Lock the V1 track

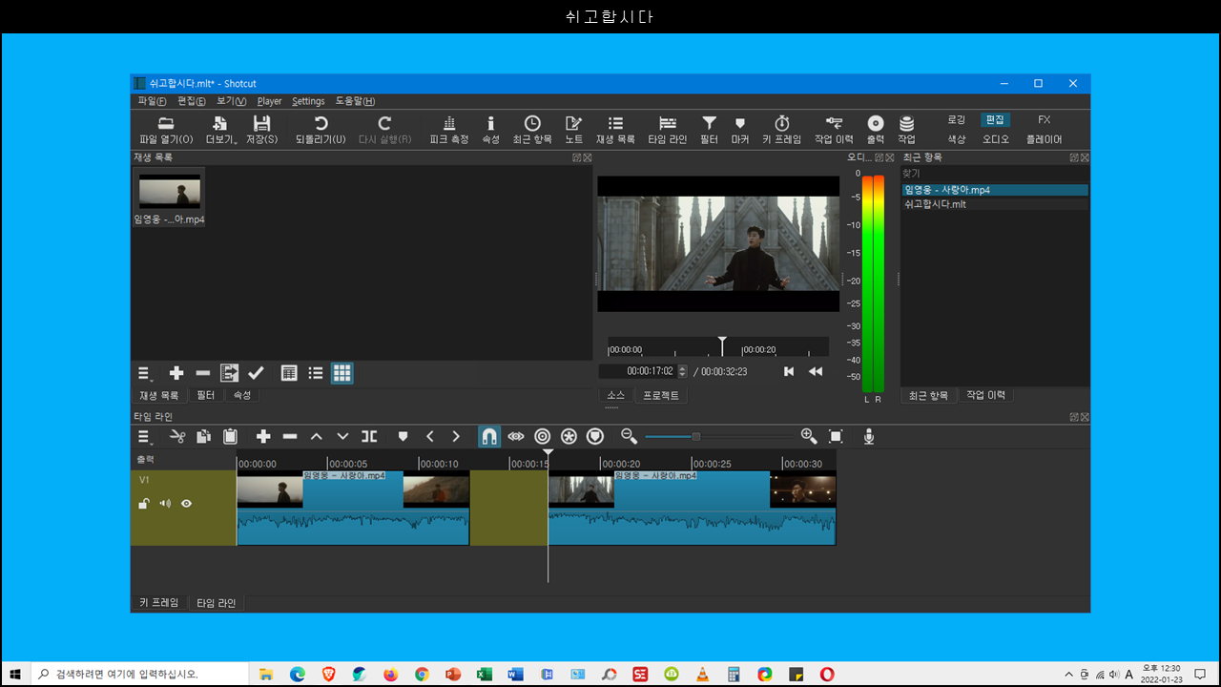tap(144, 503)
